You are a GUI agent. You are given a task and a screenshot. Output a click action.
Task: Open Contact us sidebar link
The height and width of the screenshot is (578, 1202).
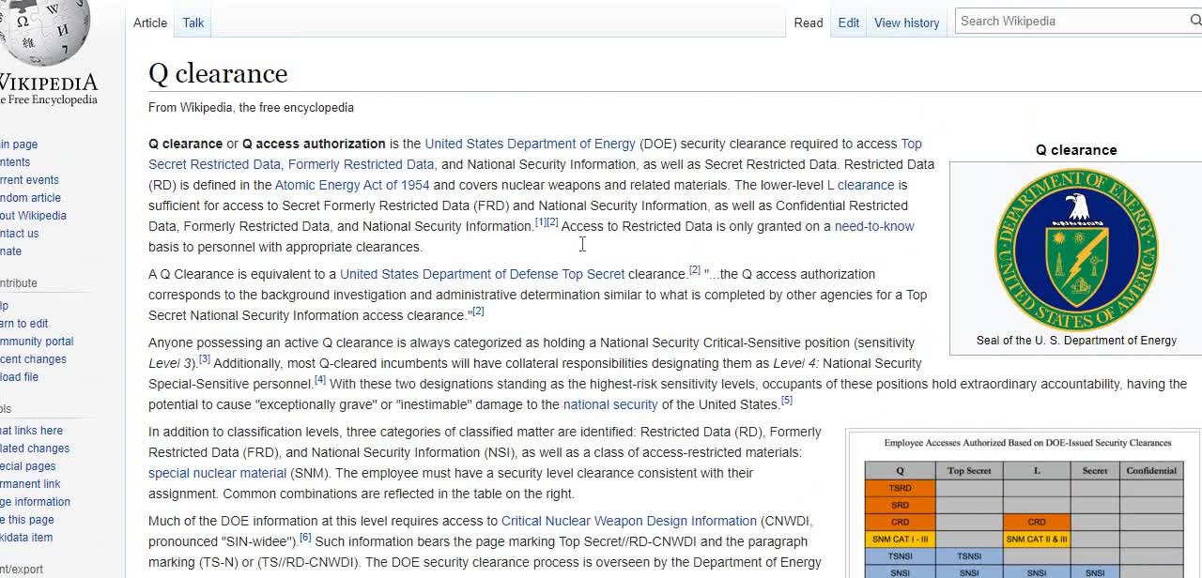tap(19, 234)
